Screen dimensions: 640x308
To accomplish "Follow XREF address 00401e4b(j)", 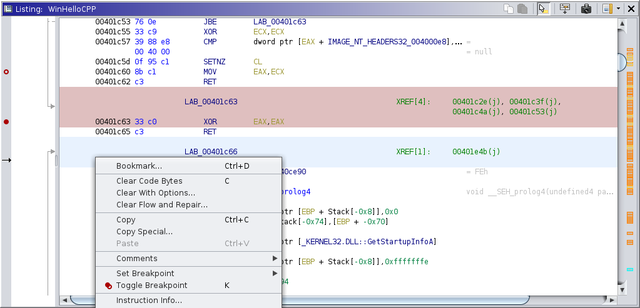I will [476, 152].
